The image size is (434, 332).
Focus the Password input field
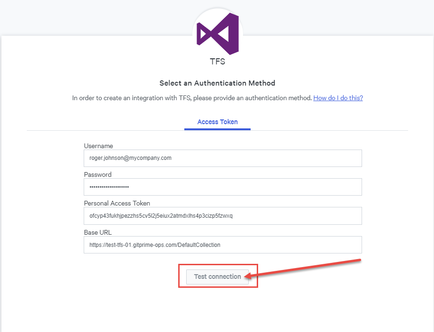pyautogui.click(x=223, y=187)
